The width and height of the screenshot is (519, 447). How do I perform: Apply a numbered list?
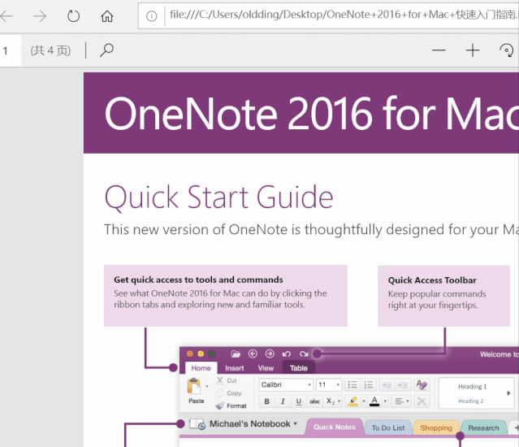369,384
